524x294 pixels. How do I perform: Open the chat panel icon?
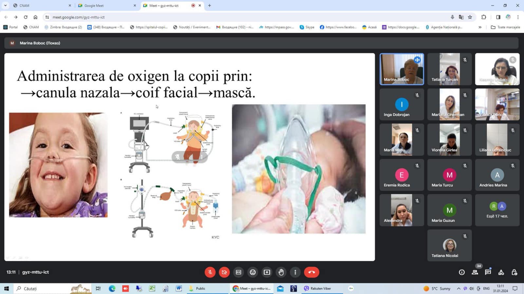tap(488, 272)
